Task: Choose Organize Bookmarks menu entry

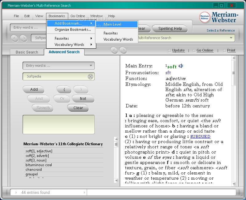Action: [x=71, y=30]
